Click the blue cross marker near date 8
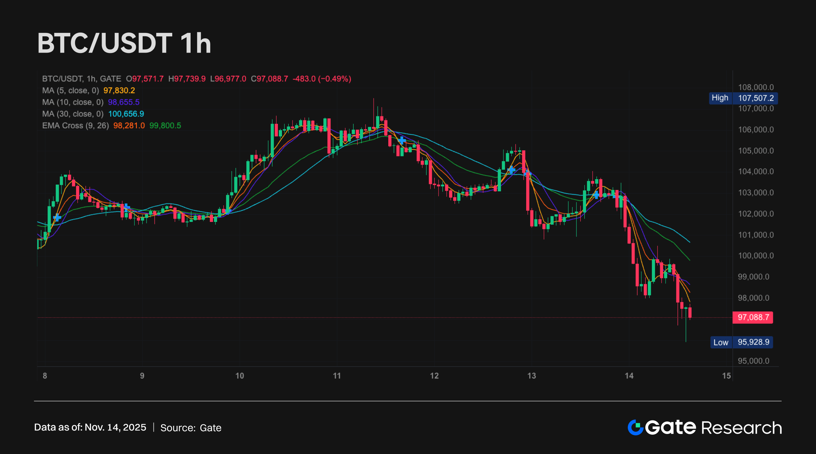The width and height of the screenshot is (816, 454). click(x=57, y=217)
